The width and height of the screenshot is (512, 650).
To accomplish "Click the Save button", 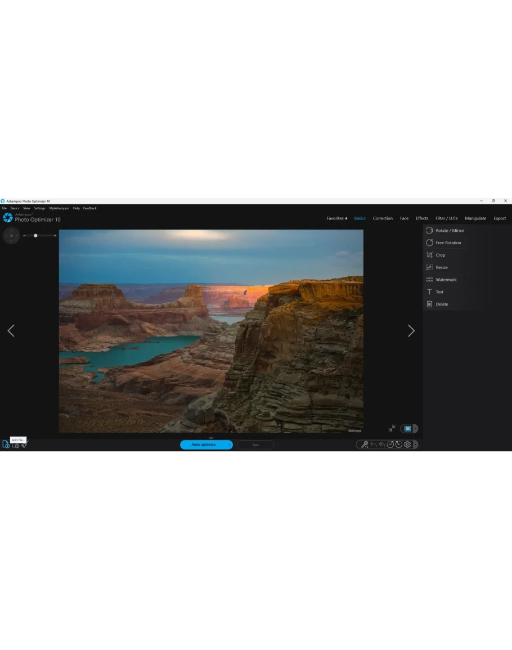I will [x=255, y=445].
